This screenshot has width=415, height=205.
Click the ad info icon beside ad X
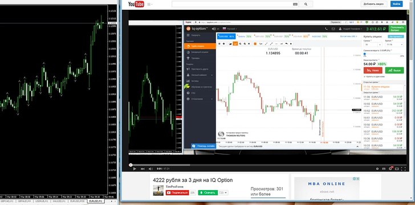tap(355, 179)
